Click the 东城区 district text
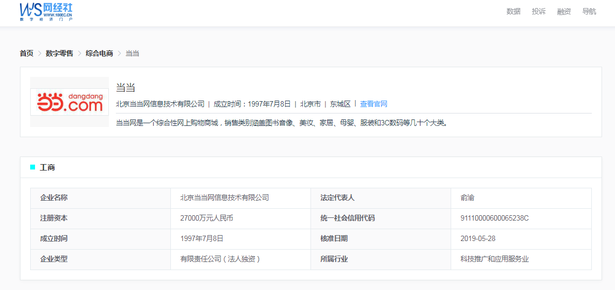Image resolution: width=615 pixels, height=290 pixels. click(340, 104)
